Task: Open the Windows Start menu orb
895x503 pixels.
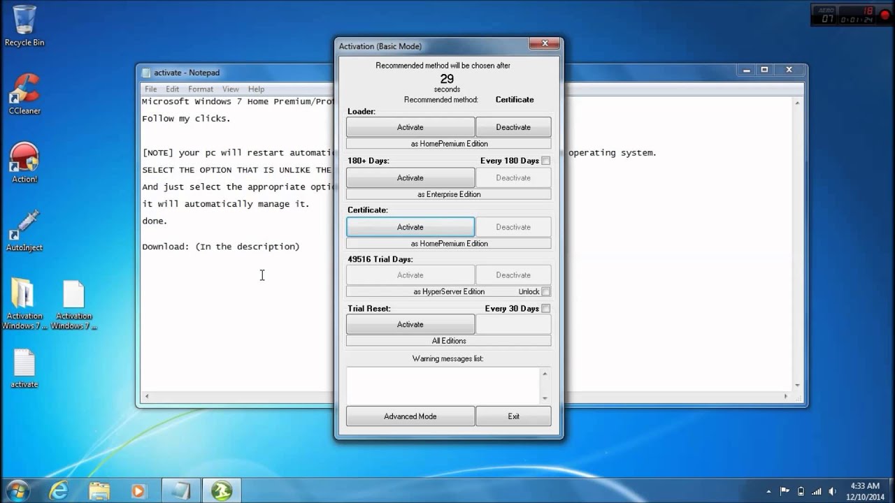Action: (17, 490)
